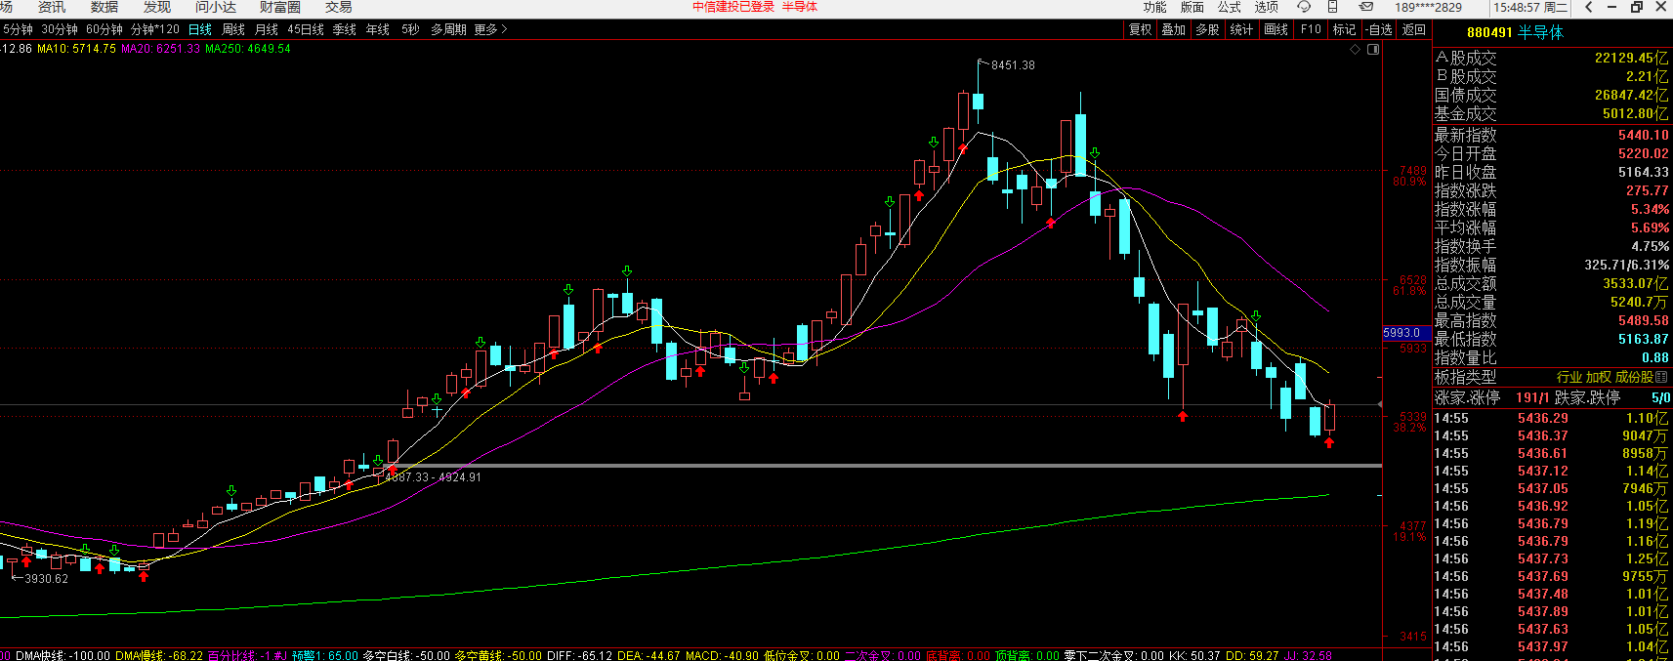Click the MACD: -40.90 indicator value
The height and width of the screenshot is (661, 1673).
720,655
